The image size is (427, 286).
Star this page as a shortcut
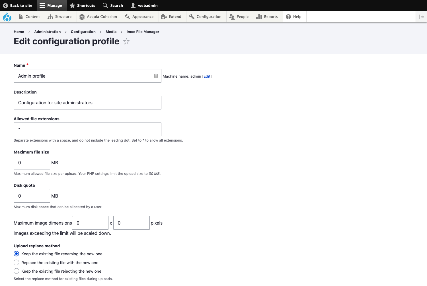pyautogui.click(x=126, y=42)
